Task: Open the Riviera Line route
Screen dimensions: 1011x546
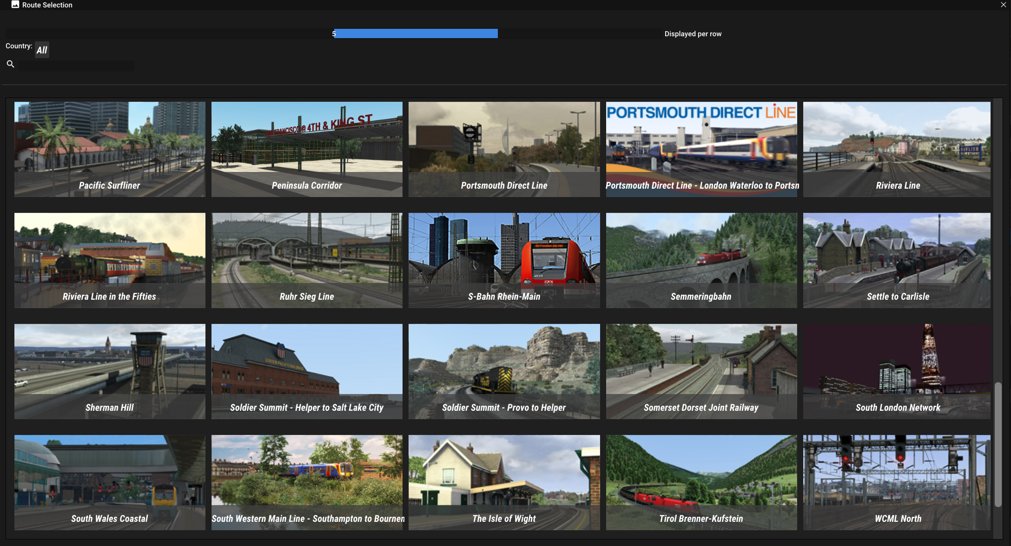Action: tap(897, 149)
